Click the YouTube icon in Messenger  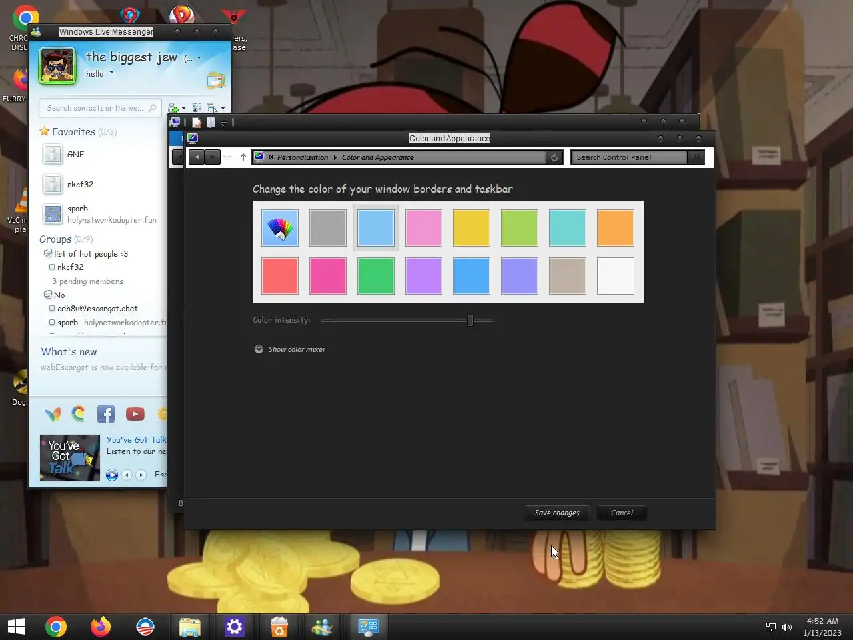pyautogui.click(x=135, y=414)
